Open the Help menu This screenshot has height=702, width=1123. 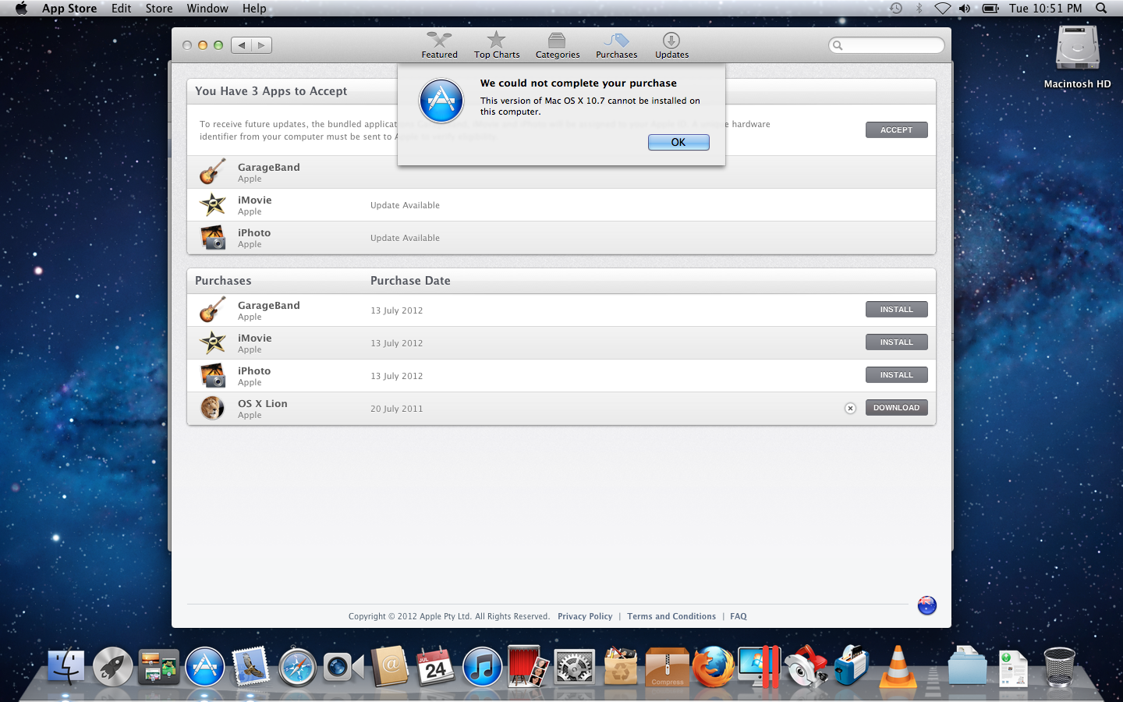point(254,9)
